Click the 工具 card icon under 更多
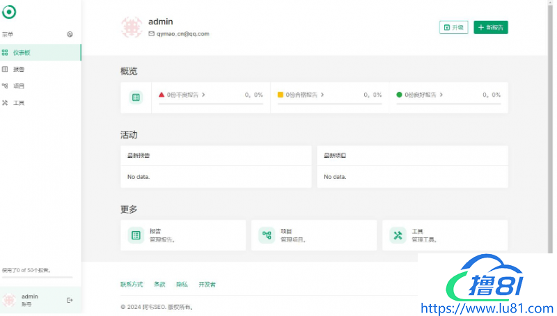The width and height of the screenshot is (557, 316). pos(398,235)
